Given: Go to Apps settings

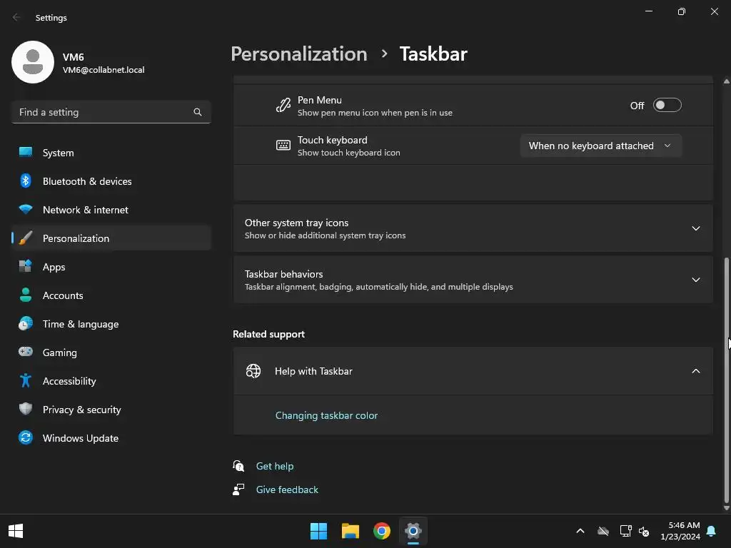Looking at the screenshot, I should point(111,267).
